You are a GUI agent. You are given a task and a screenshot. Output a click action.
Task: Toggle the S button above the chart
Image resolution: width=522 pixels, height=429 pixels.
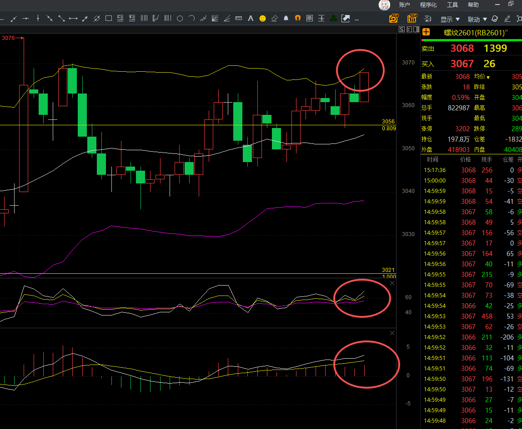point(402,29)
